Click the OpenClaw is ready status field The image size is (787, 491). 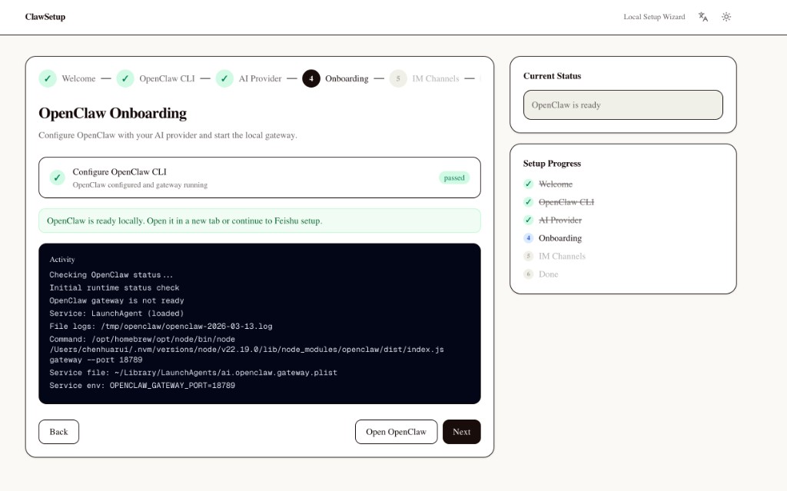pyautogui.click(x=623, y=105)
